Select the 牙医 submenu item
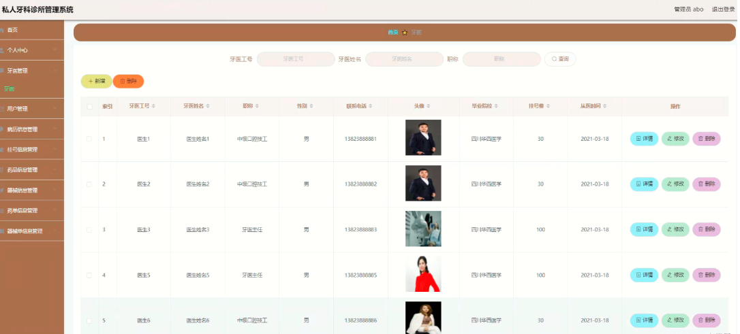 9,89
